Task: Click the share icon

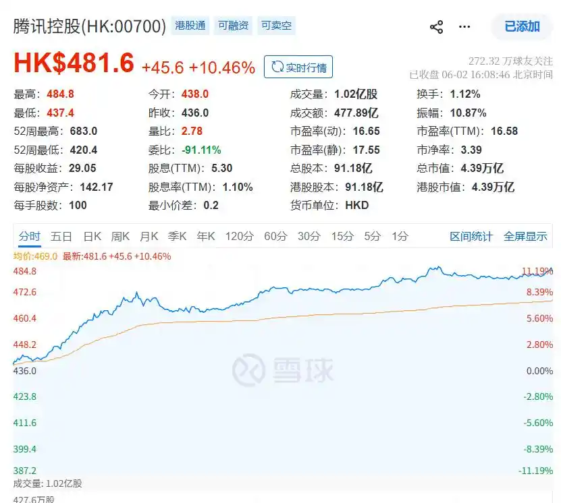Action: (436, 27)
